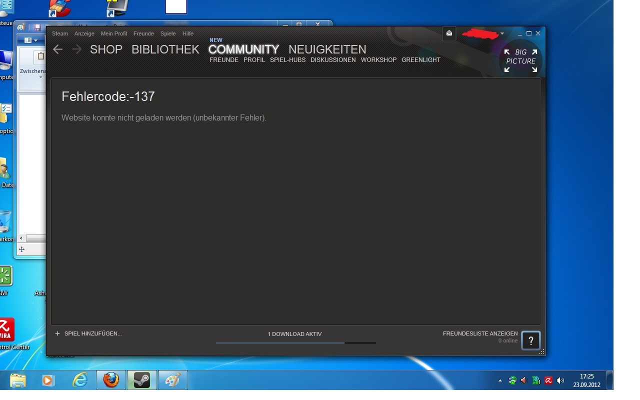The image size is (640, 400).
Task: Show hidden system tray icons
Action: click(500, 381)
